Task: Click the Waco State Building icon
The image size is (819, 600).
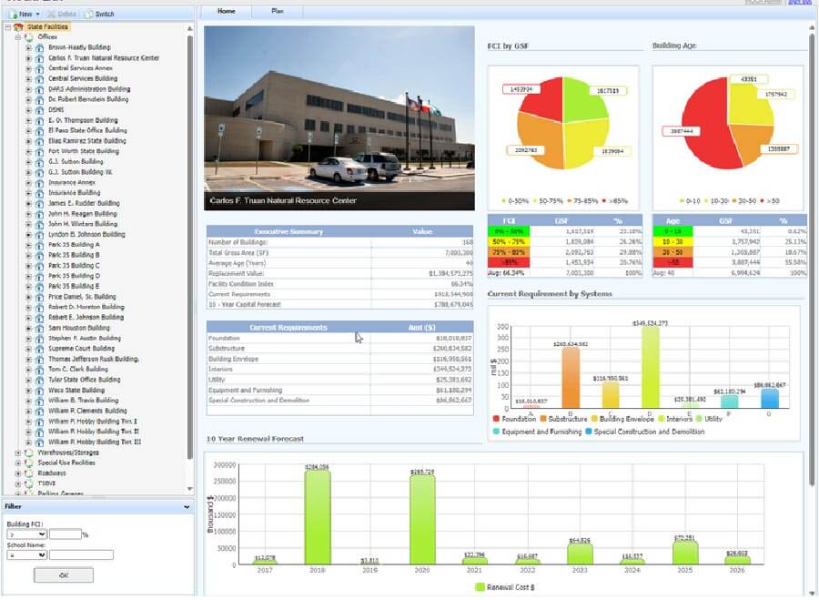Action: 39,391
